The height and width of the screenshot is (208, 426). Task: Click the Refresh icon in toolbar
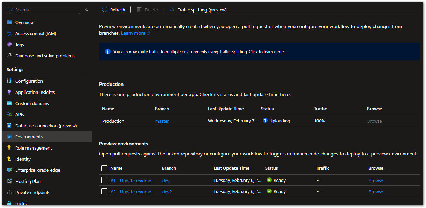(105, 10)
